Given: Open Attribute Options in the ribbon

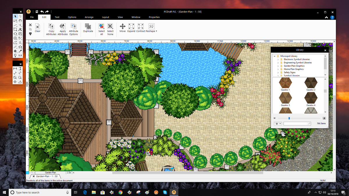Looking at the screenshot, I should tap(74, 26).
